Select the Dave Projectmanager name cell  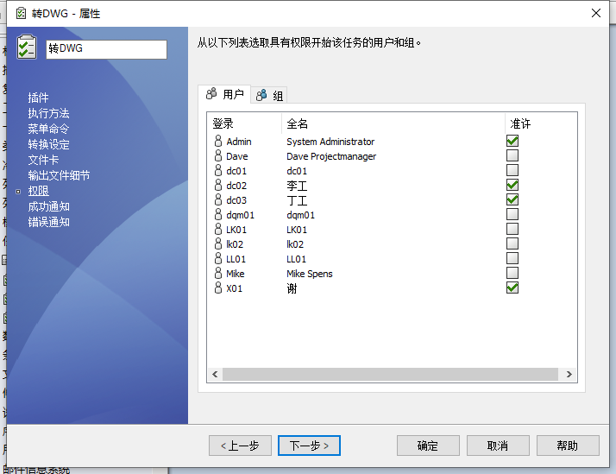tap(331, 156)
